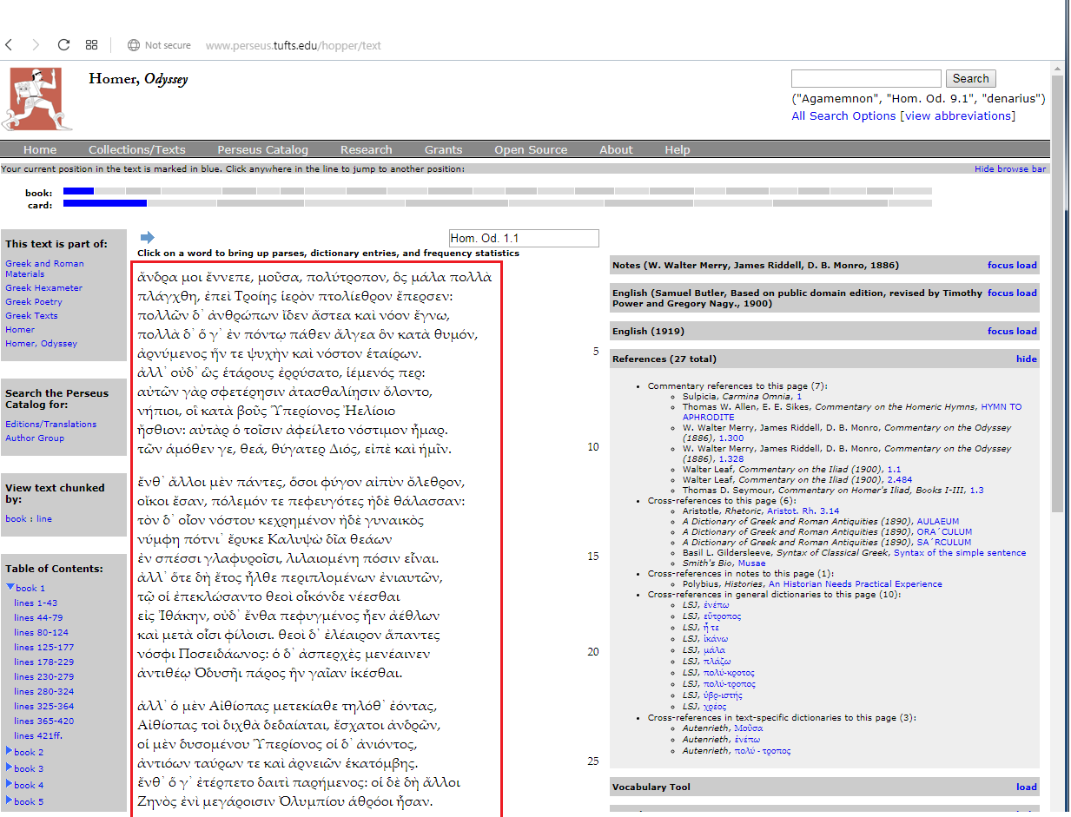1071x817 pixels.
Task: Open Collections/Texts menu
Action: [137, 149]
